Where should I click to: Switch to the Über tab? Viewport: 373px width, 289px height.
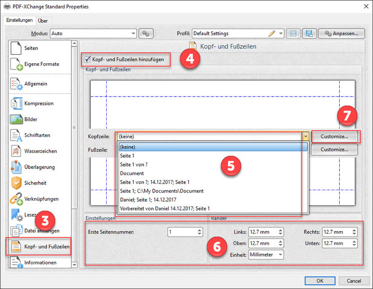tap(43, 21)
